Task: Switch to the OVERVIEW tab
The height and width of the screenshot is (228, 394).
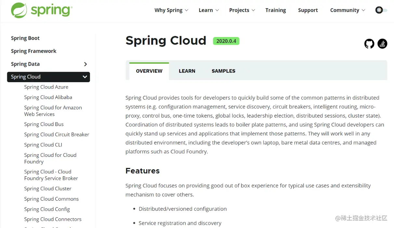Action: coord(149,71)
